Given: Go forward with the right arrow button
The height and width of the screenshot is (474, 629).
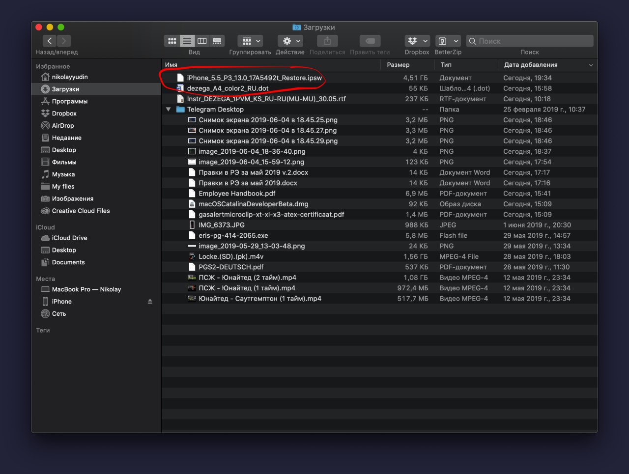Looking at the screenshot, I should 64,41.
